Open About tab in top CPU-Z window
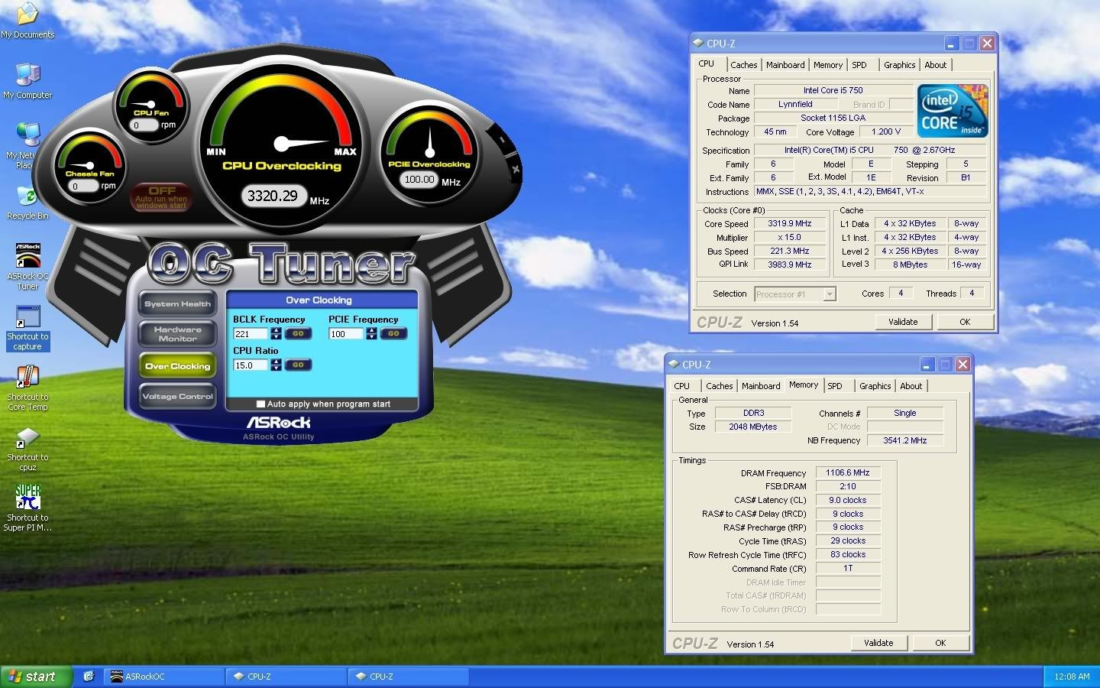 [936, 65]
